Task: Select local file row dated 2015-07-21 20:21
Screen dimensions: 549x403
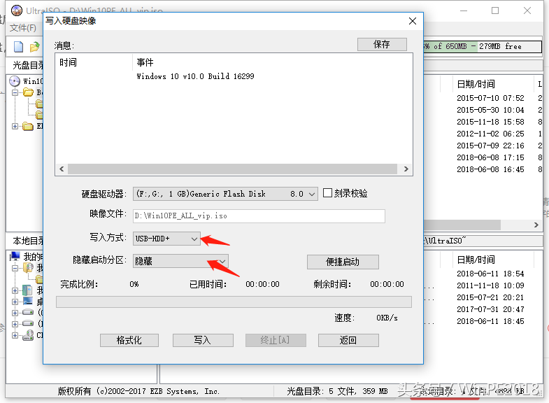Action: click(x=490, y=297)
